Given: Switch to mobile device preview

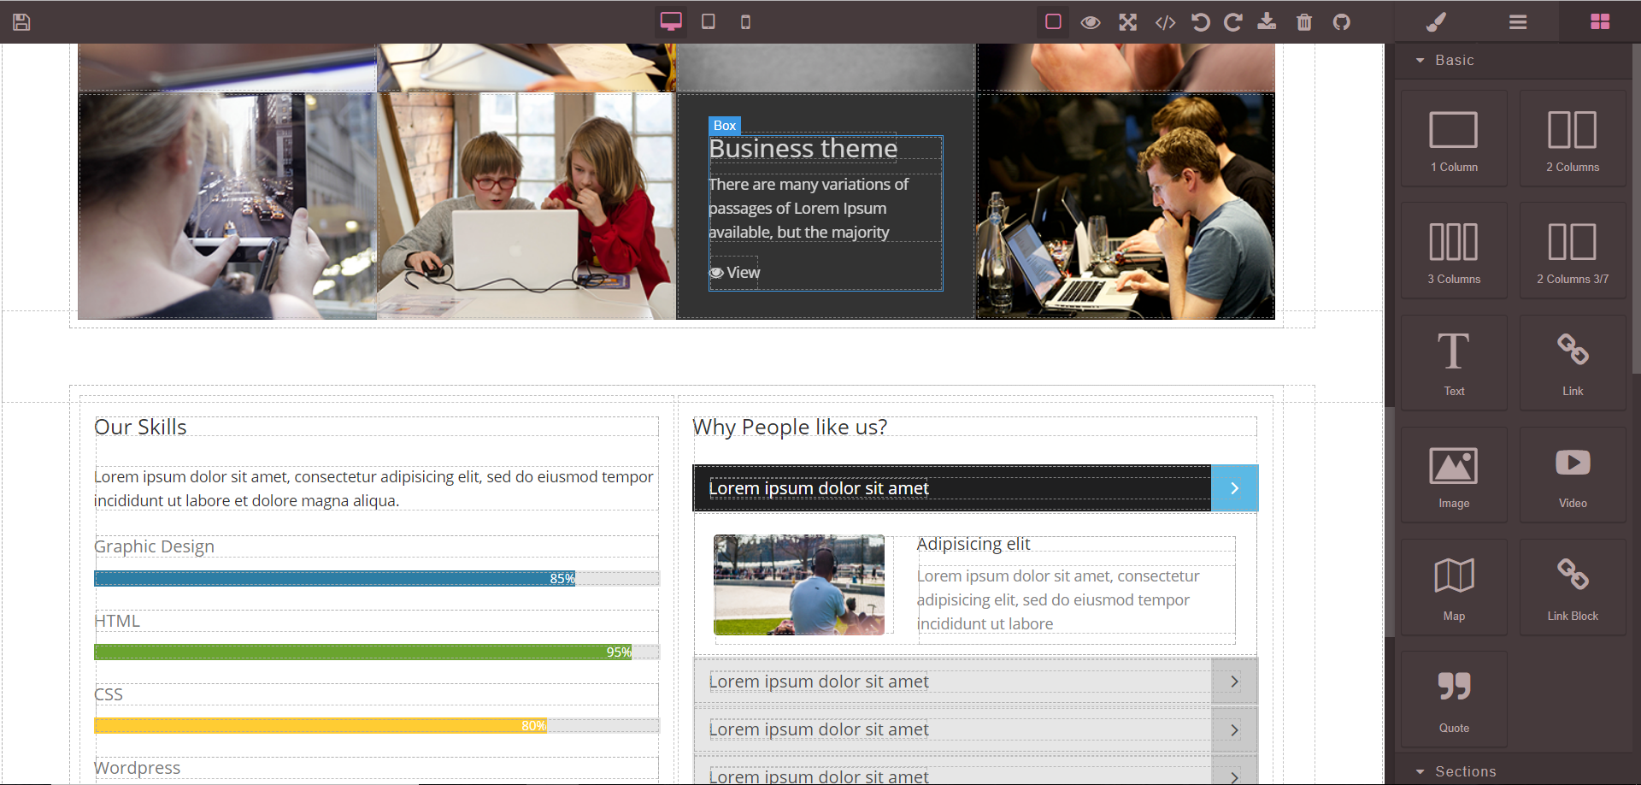Looking at the screenshot, I should pos(745,22).
